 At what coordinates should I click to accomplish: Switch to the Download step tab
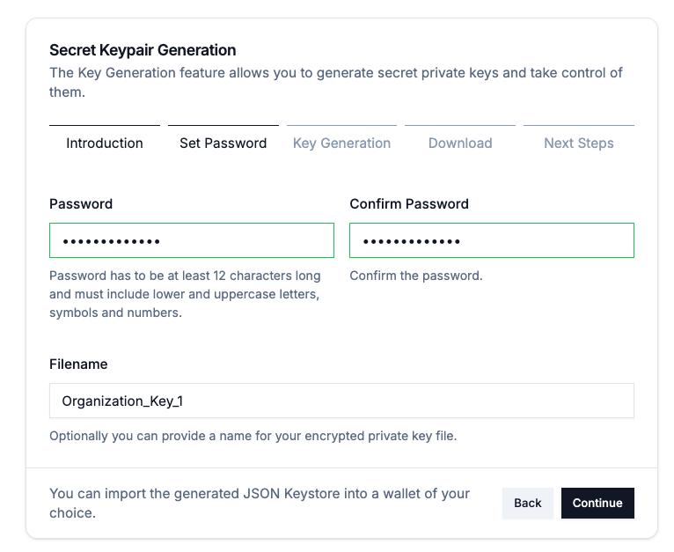point(459,143)
